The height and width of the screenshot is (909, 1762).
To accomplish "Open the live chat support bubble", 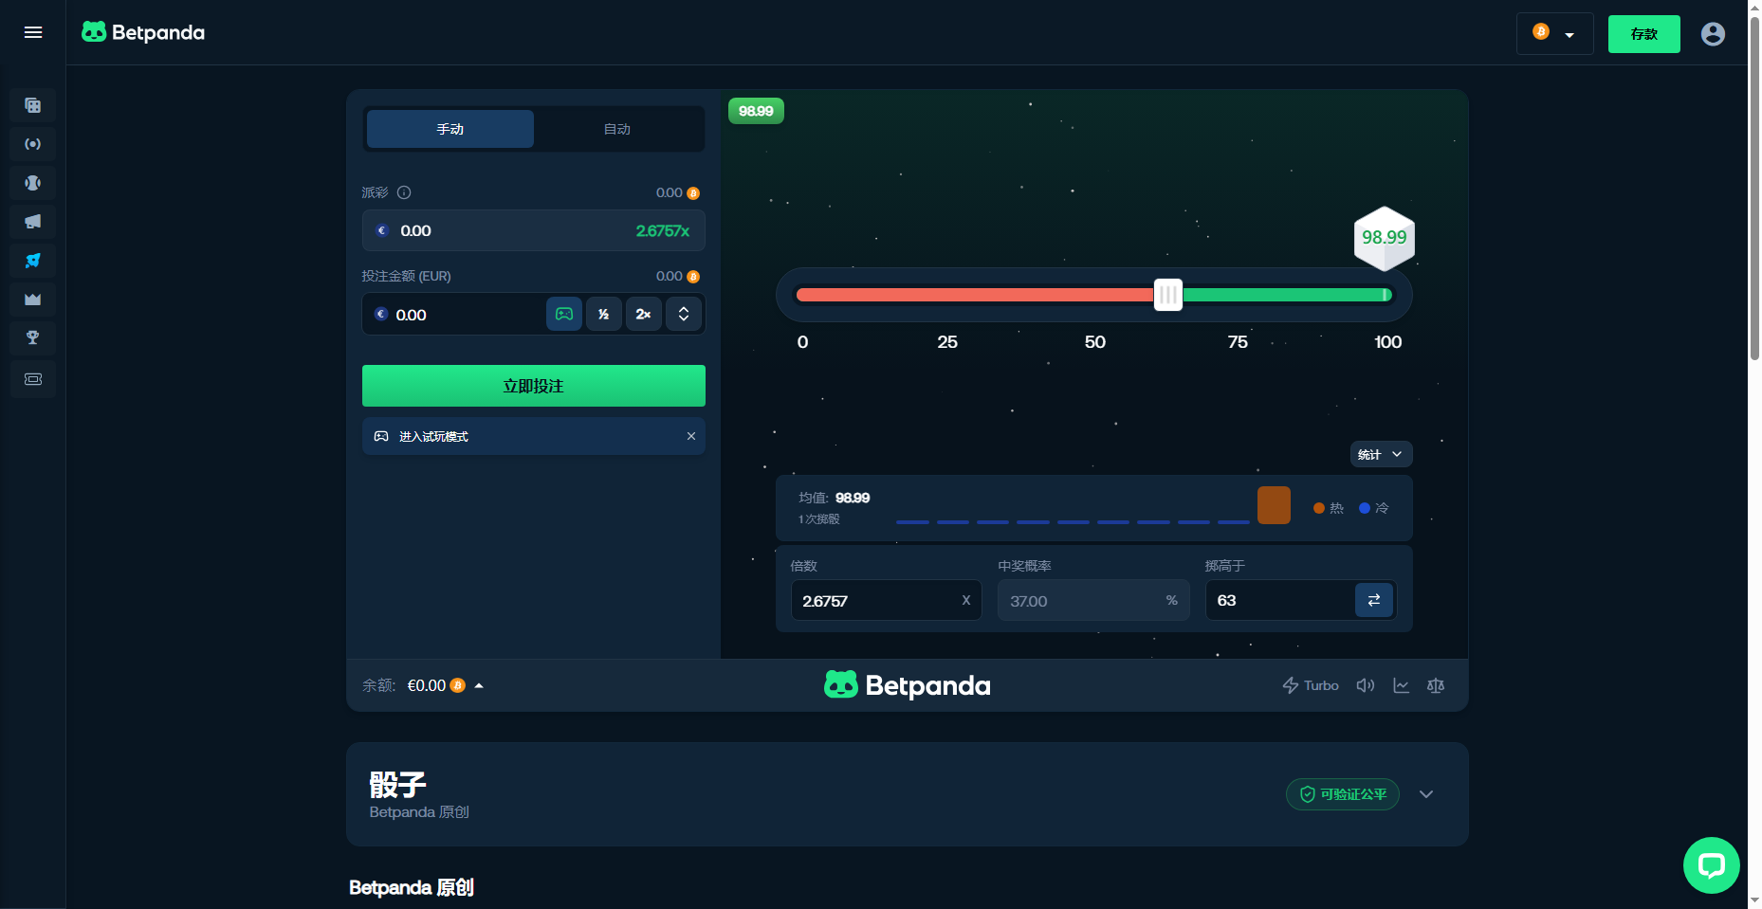I will [1711, 864].
